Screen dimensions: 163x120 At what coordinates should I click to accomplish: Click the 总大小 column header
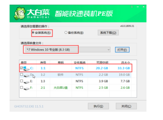(x=126, y=63)
